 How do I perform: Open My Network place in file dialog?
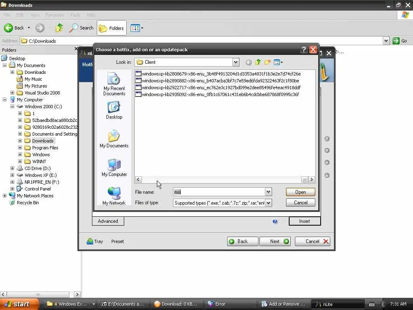click(x=114, y=196)
